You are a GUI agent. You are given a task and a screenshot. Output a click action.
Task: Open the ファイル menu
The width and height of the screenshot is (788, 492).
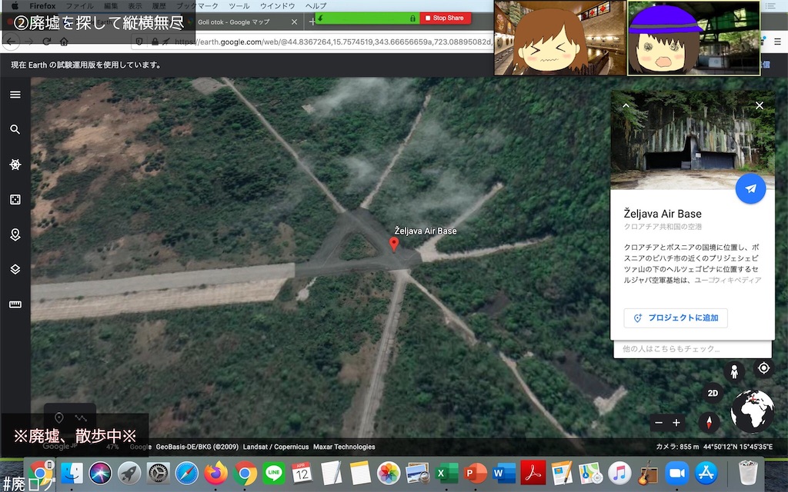click(x=79, y=6)
